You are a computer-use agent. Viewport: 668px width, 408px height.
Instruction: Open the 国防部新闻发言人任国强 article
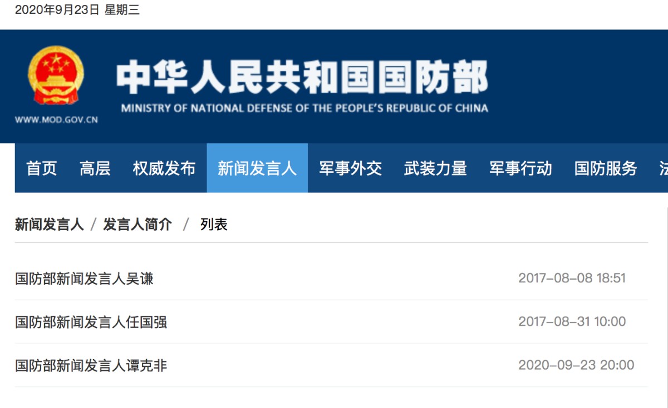click(x=91, y=322)
